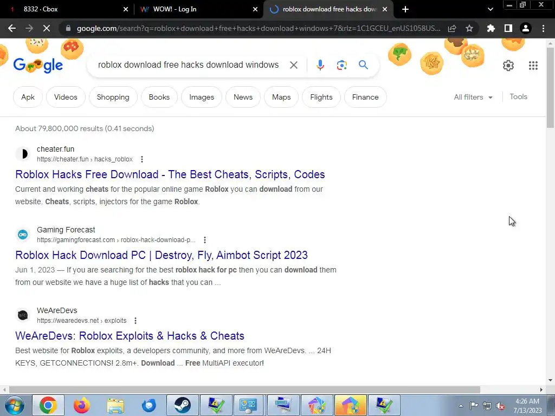Open the Google apps grid

click(x=533, y=66)
